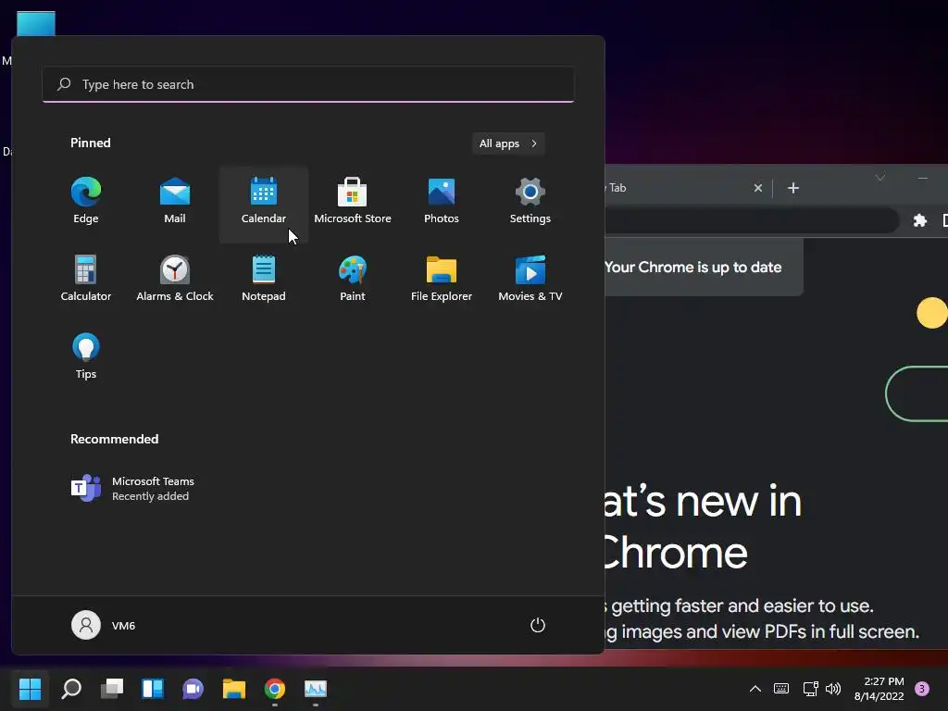Click the Pinned section heading
Viewport: 948px width, 711px height.
coord(91,143)
